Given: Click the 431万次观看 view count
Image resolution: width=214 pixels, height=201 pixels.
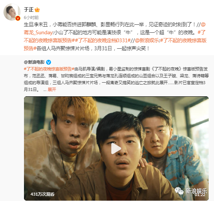Looking at the screenshot, I should pyautogui.click(x=42, y=194).
